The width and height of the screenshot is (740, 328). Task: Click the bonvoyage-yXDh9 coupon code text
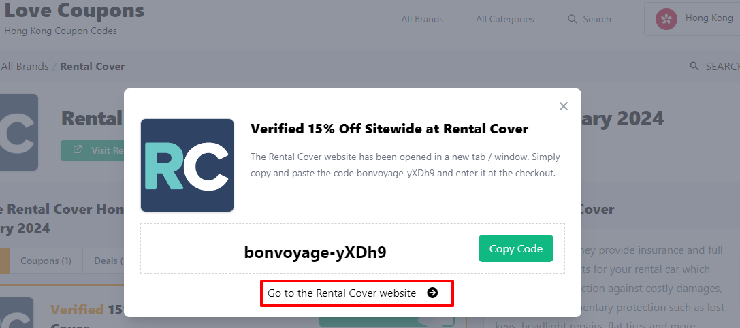pyautogui.click(x=315, y=252)
